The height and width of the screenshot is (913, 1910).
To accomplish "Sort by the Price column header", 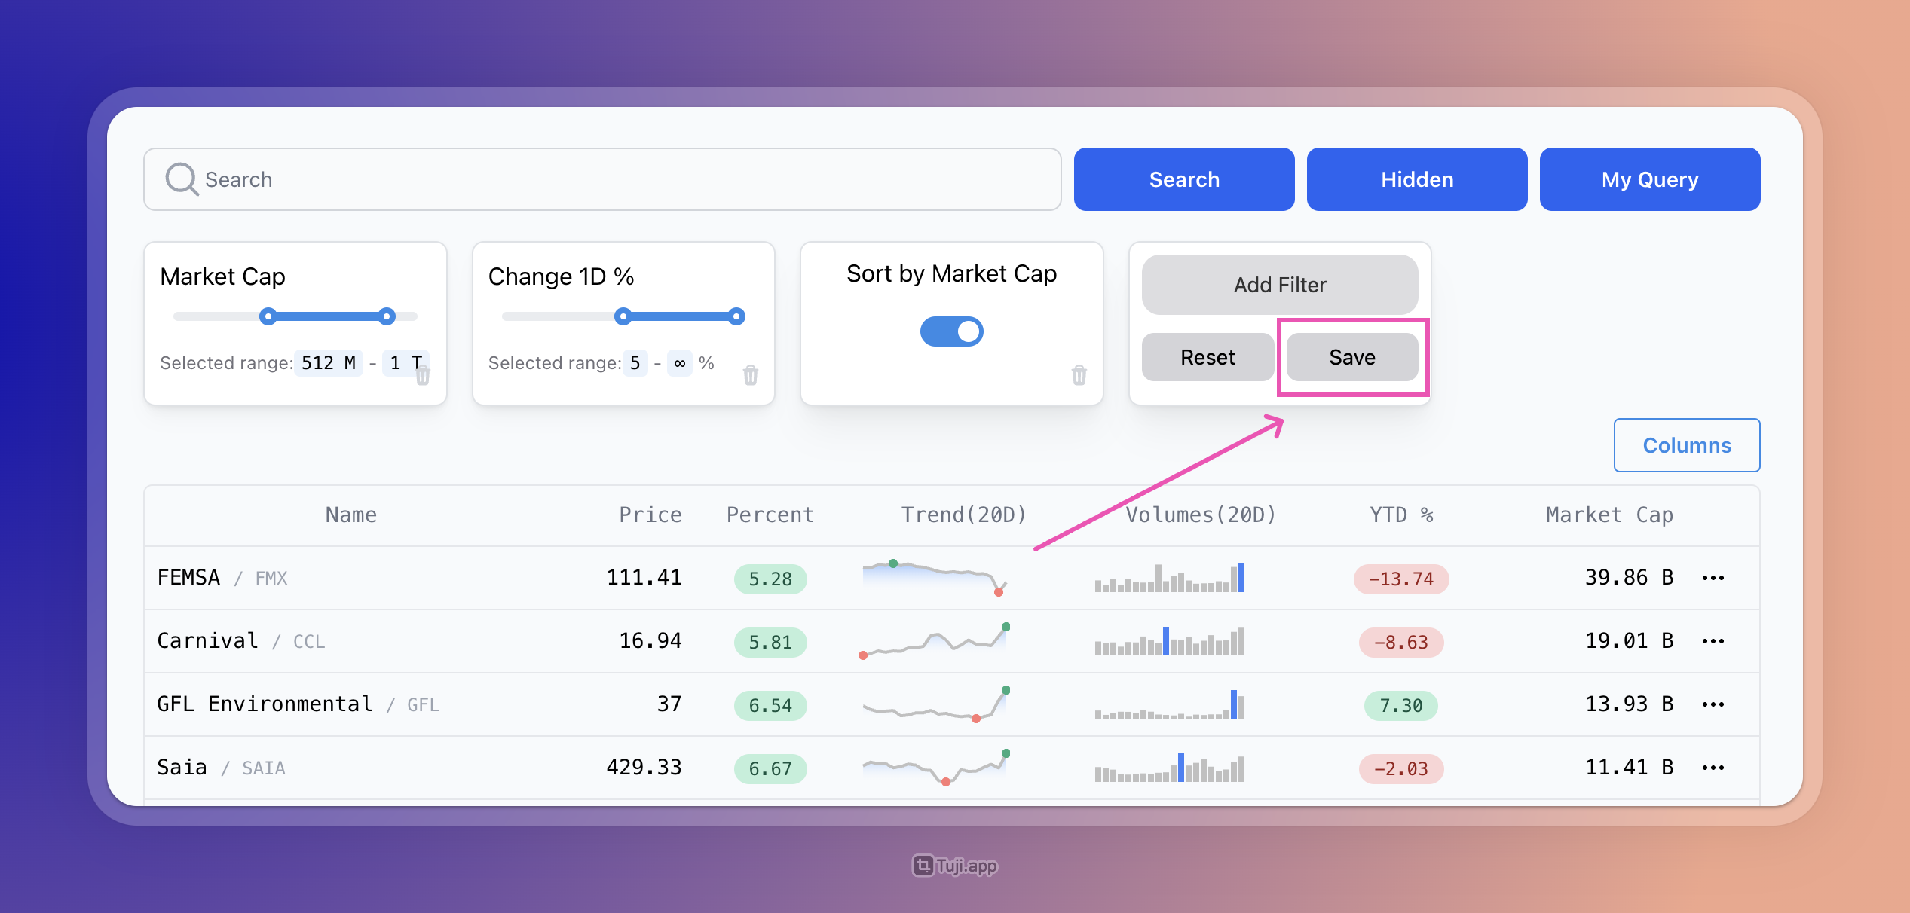I will tap(650, 515).
